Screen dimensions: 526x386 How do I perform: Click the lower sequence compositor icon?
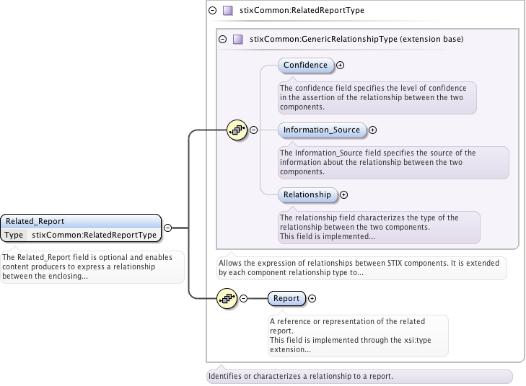pos(227,298)
